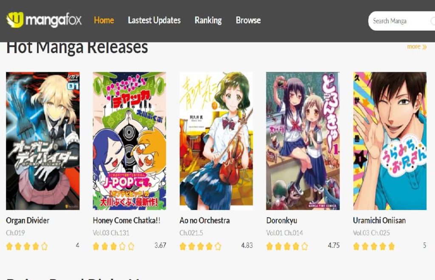
Task: Click the first star under Ao no Orchestra
Action: tap(183, 246)
